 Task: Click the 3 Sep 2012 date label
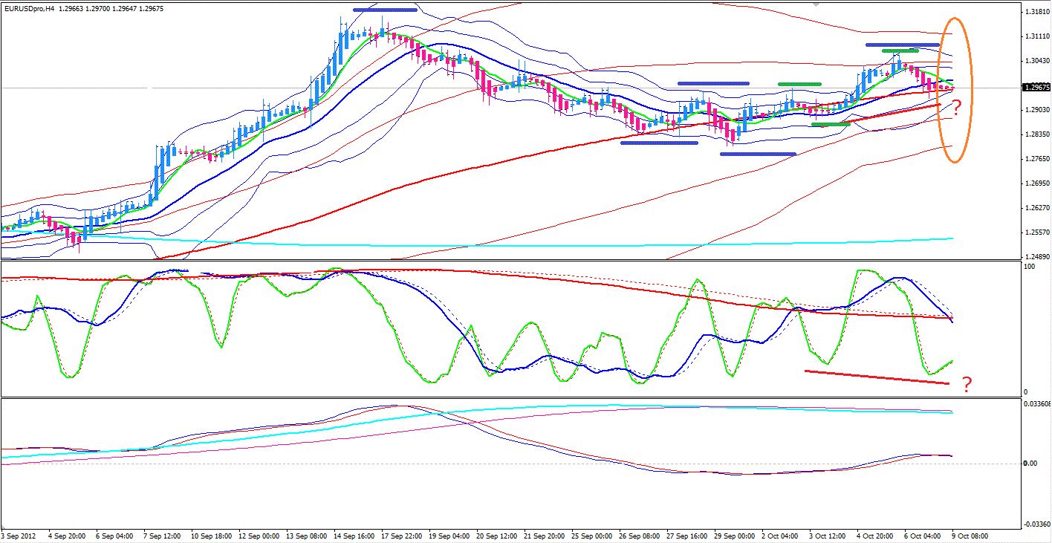(x=19, y=536)
